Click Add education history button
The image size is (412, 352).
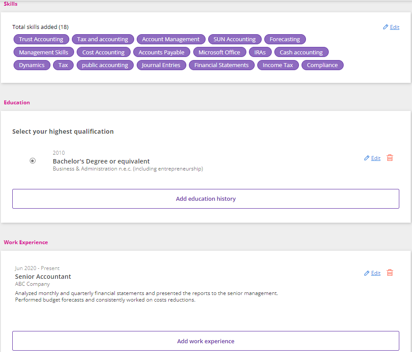point(206,199)
